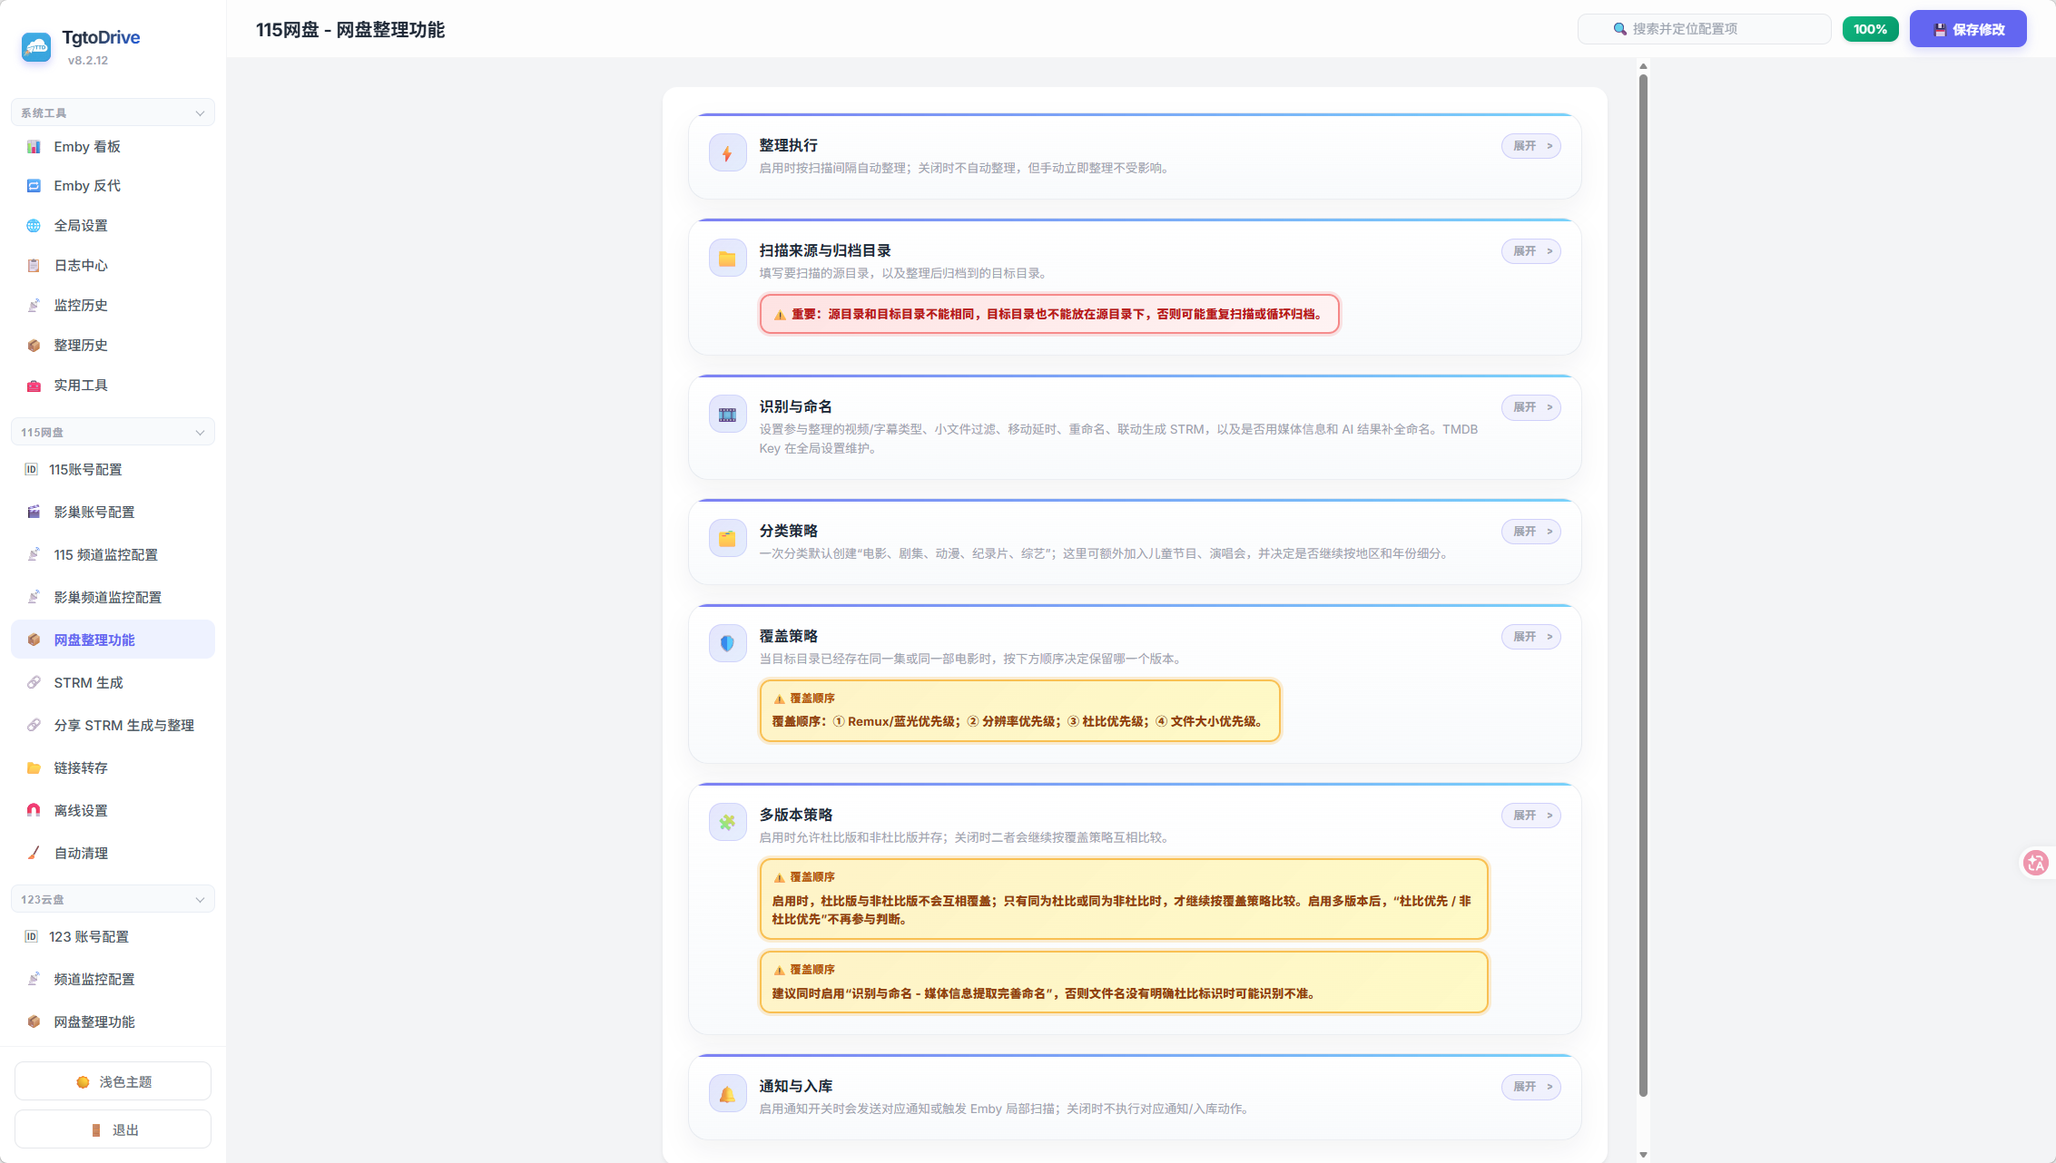Click the clipboard icon beside 日志中心
The width and height of the screenshot is (2056, 1163).
point(34,266)
